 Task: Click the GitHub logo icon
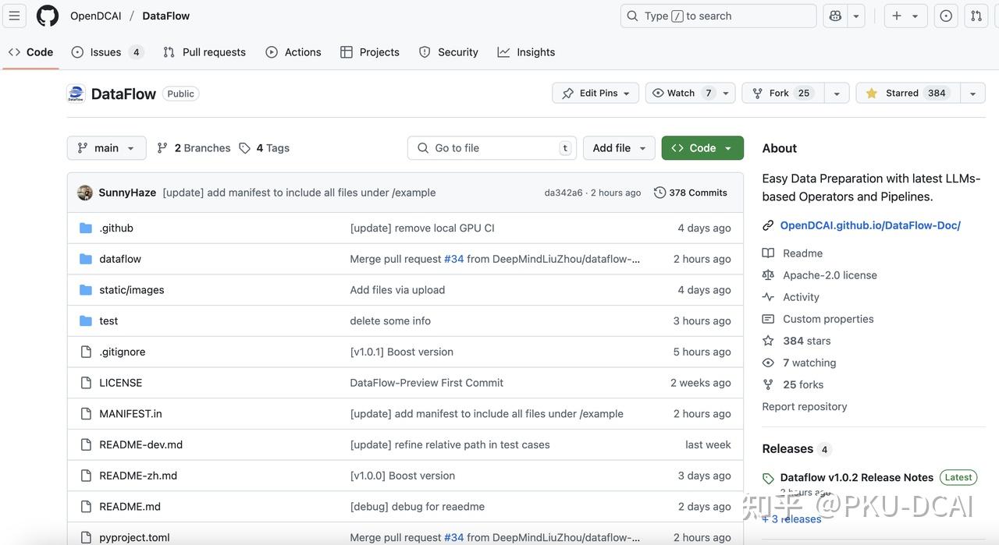coord(48,16)
